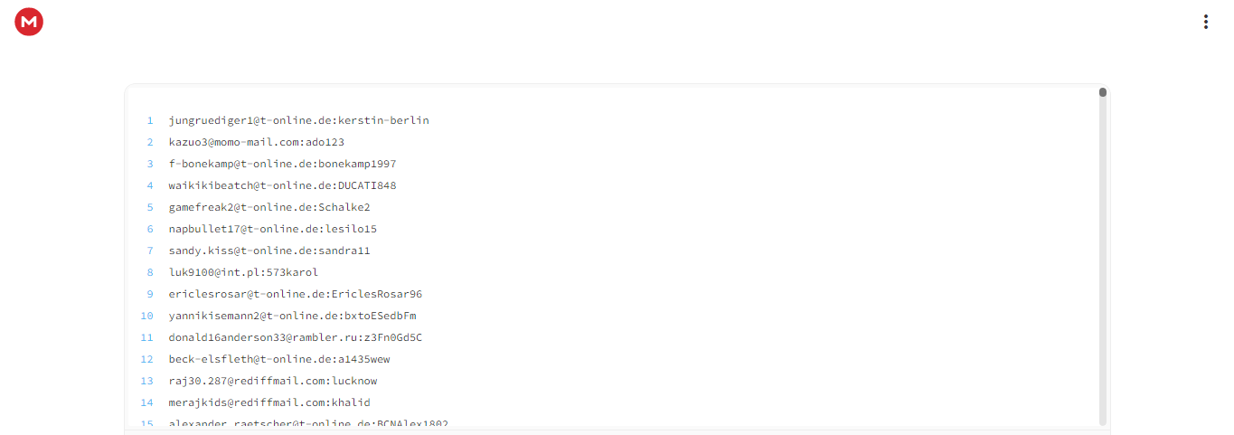1234x435 pixels.
Task: Click line number 1 in the gutter
Action: click(150, 120)
